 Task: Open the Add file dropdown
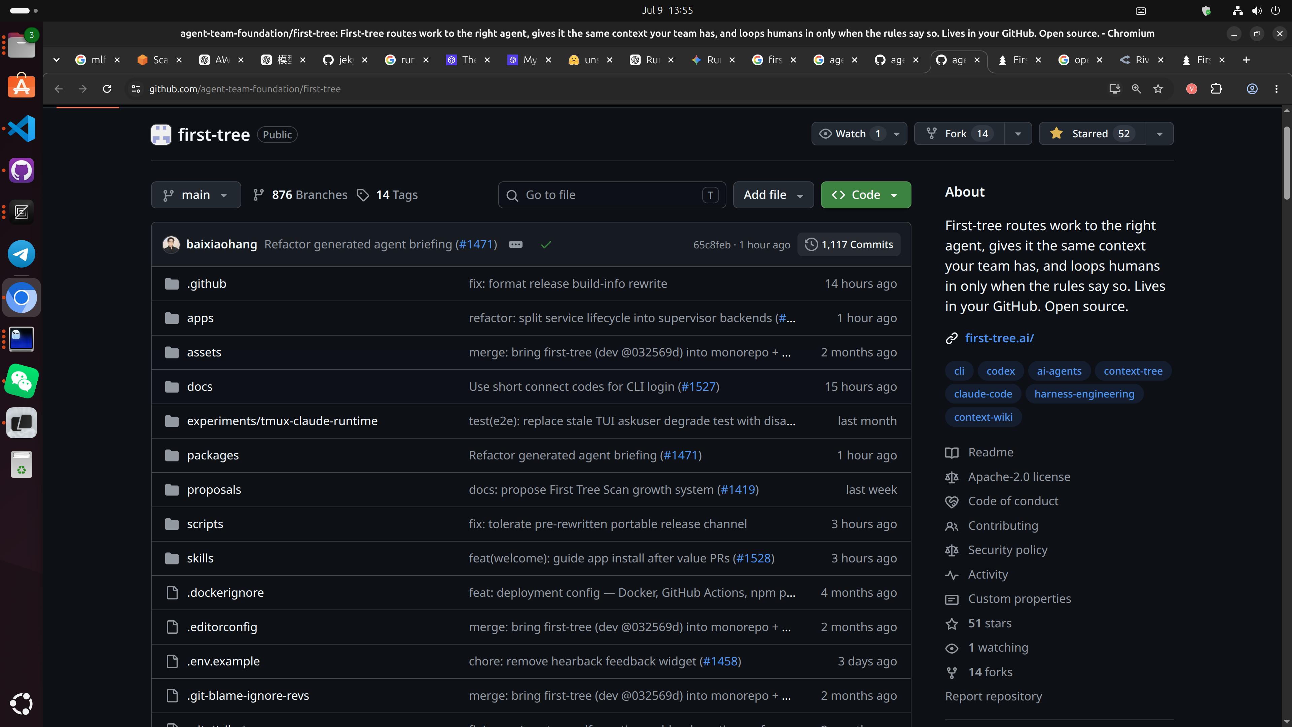point(773,195)
